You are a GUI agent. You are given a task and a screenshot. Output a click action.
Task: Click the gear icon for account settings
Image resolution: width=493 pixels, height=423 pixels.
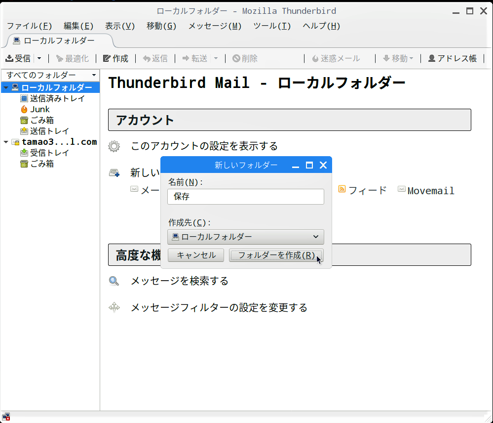point(114,146)
